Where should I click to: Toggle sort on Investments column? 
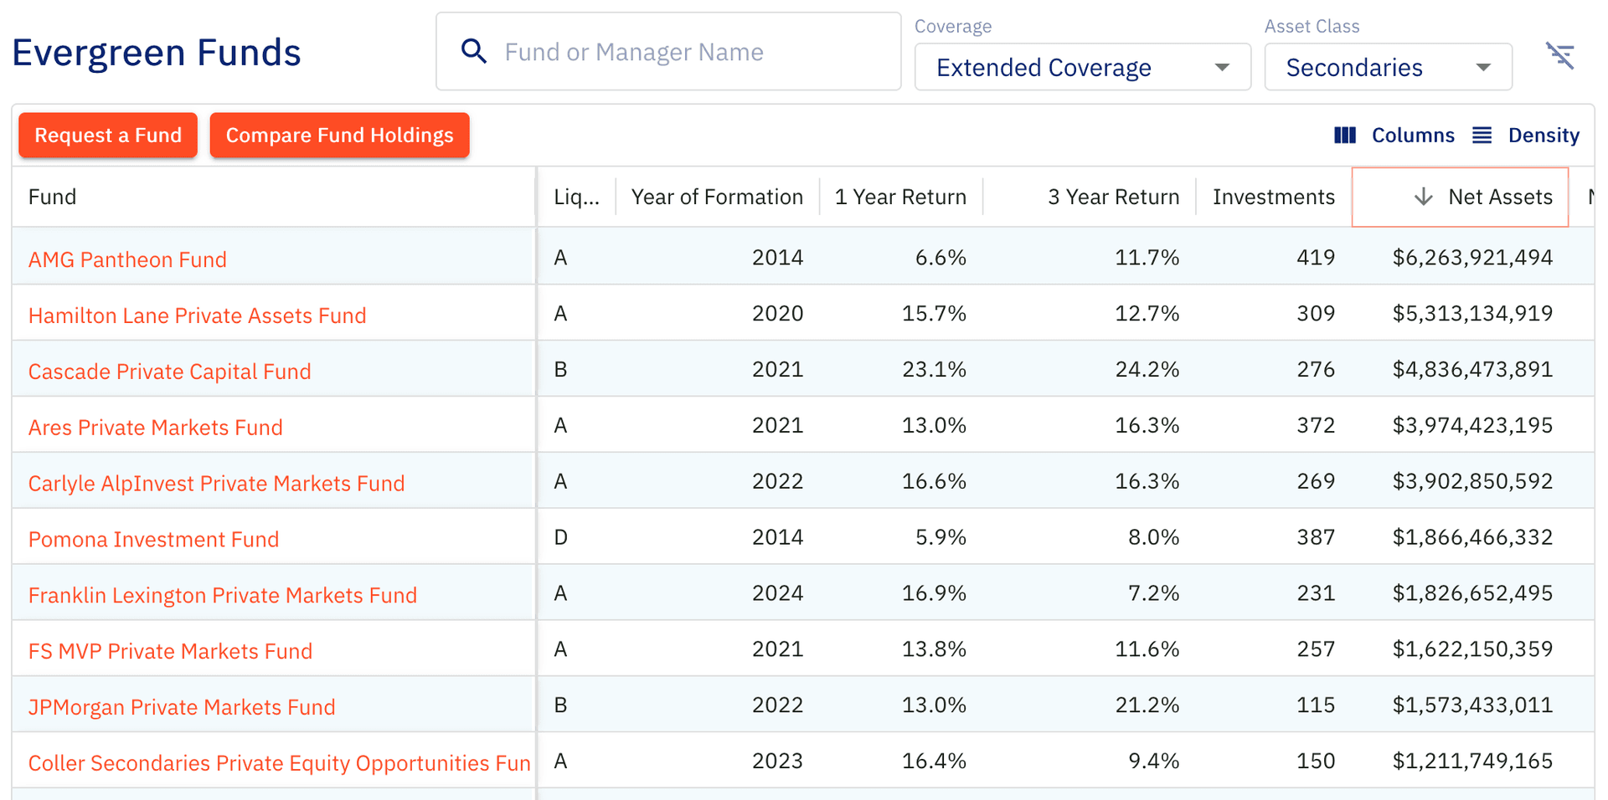click(1274, 197)
